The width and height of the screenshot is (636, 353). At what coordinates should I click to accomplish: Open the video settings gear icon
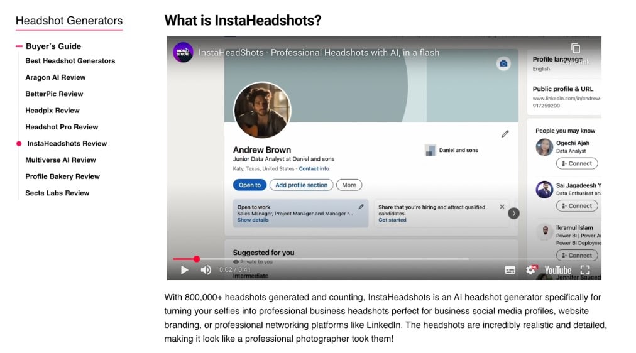530,270
